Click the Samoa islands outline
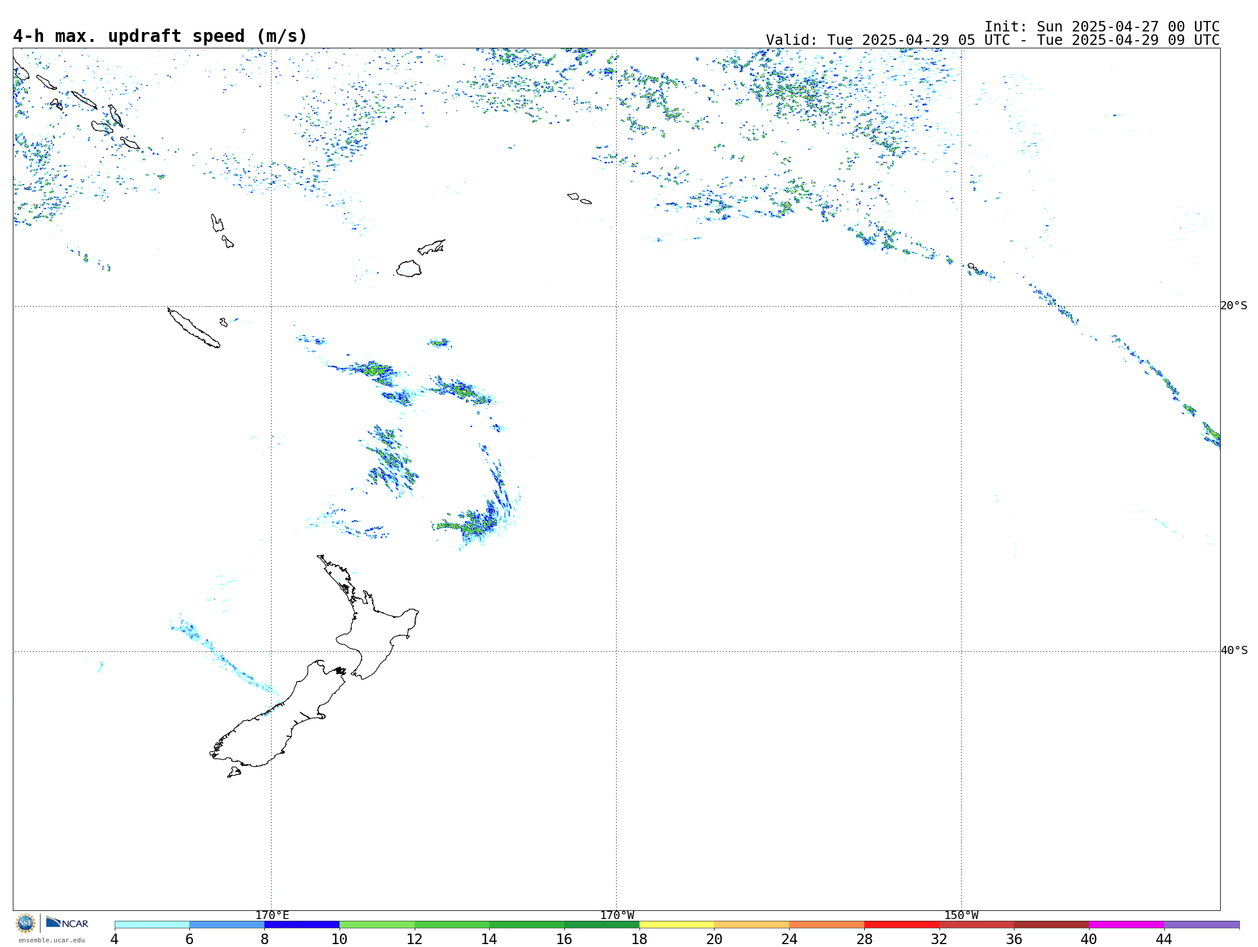The width and height of the screenshot is (1258, 947). (x=579, y=199)
